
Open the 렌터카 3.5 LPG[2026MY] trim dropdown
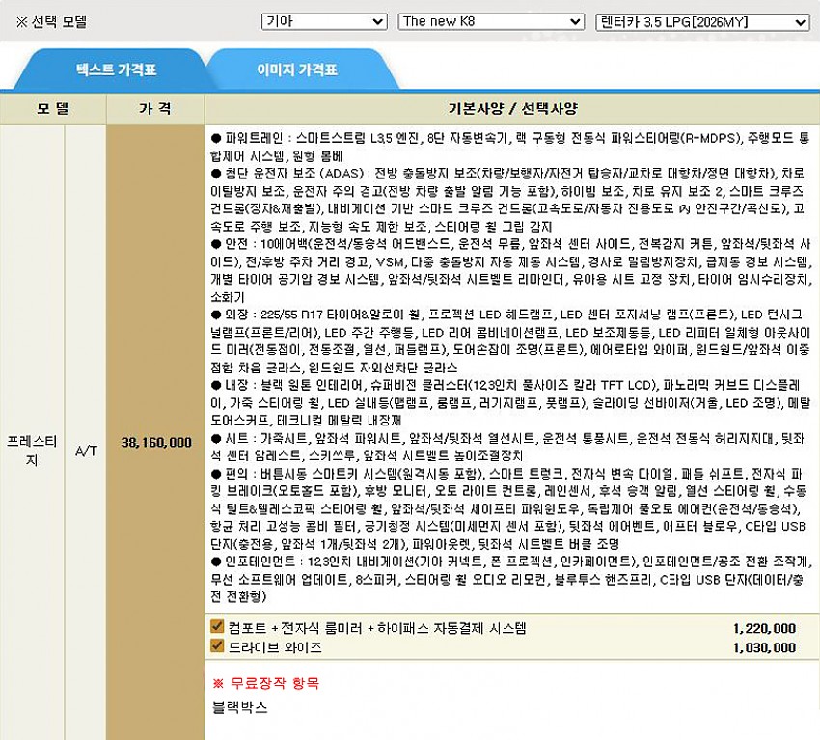(x=701, y=21)
